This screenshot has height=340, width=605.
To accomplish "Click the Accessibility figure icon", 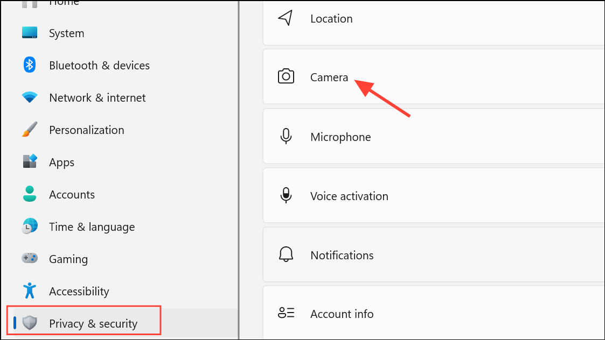I will click(30, 291).
